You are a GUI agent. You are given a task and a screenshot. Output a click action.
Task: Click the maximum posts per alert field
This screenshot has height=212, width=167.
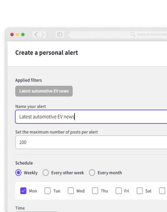coord(91,142)
